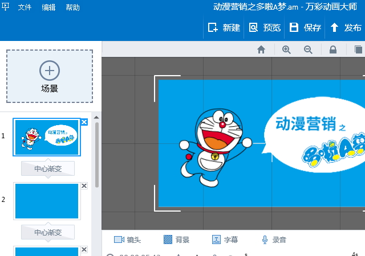Image resolution: width=365 pixels, height=256 pixels.
Task: Select the blank scene 2 thumbnail
Action: 47,201
